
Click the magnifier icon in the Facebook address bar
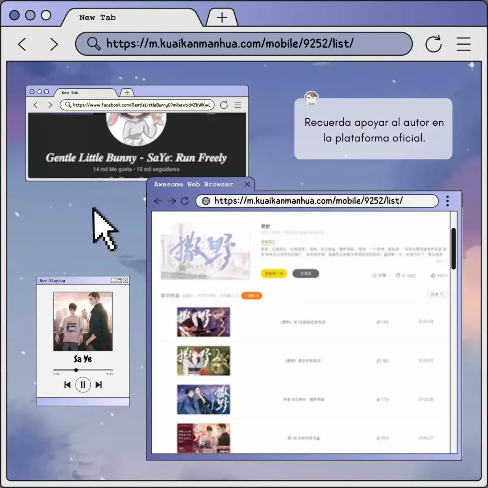(68, 105)
